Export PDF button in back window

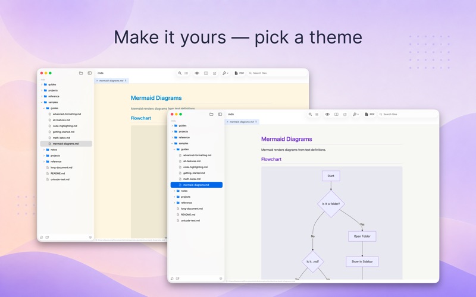[240, 73]
